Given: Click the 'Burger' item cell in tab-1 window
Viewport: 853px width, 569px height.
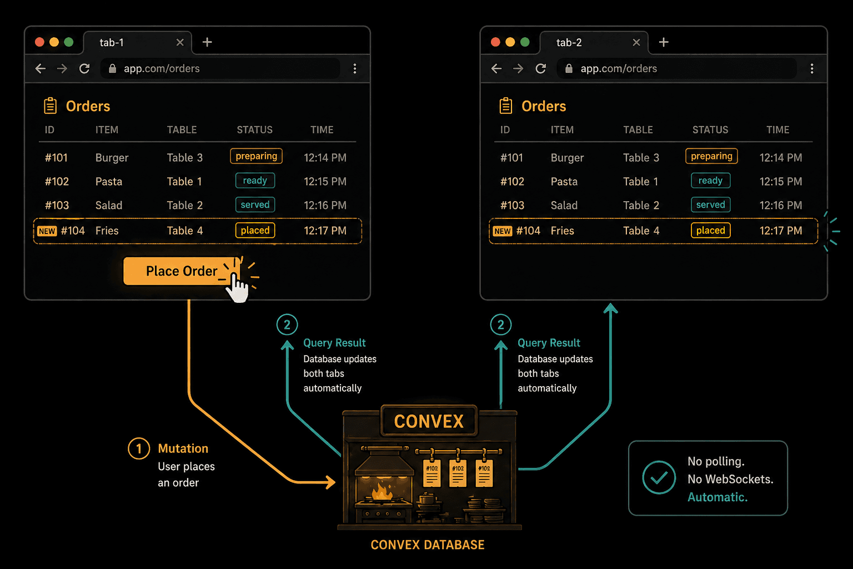Looking at the screenshot, I should [112, 158].
